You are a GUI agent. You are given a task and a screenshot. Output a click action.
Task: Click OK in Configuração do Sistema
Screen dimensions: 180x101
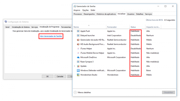[x=48, y=76]
